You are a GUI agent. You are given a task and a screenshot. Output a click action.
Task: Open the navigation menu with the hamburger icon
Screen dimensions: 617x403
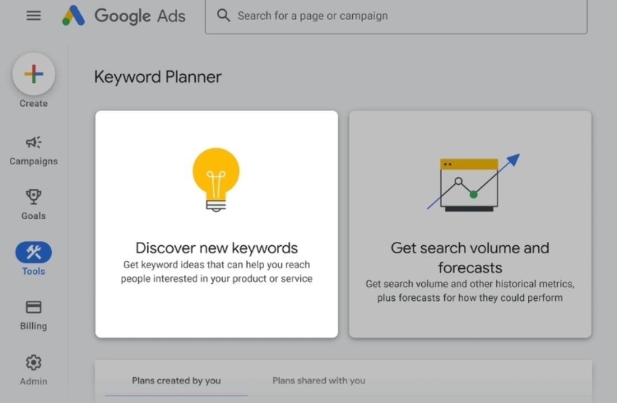[33, 16]
